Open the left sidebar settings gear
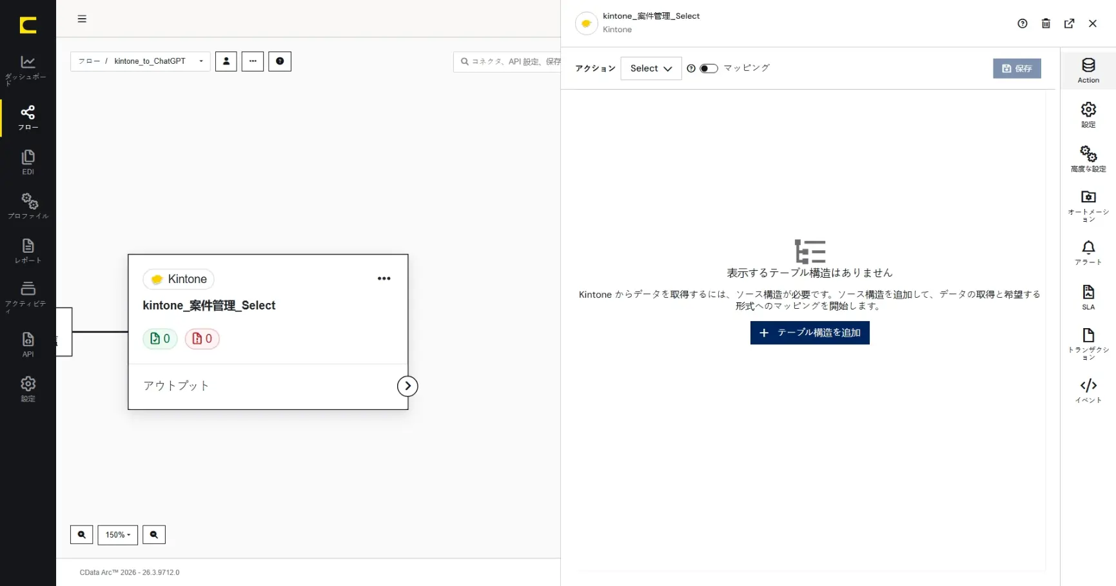This screenshot has width=1116, height=586. (28, 389)
